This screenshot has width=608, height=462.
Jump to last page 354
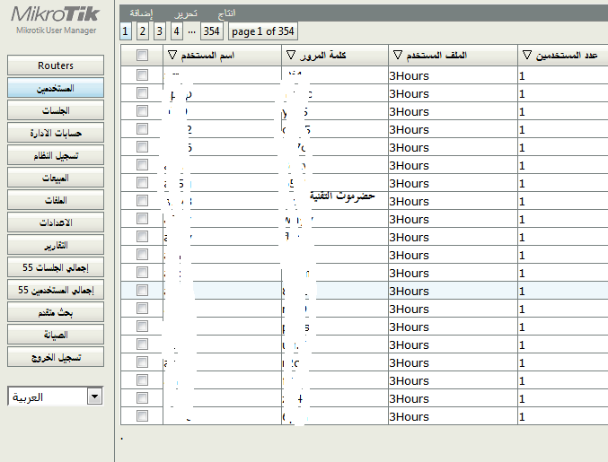point(211,31)
